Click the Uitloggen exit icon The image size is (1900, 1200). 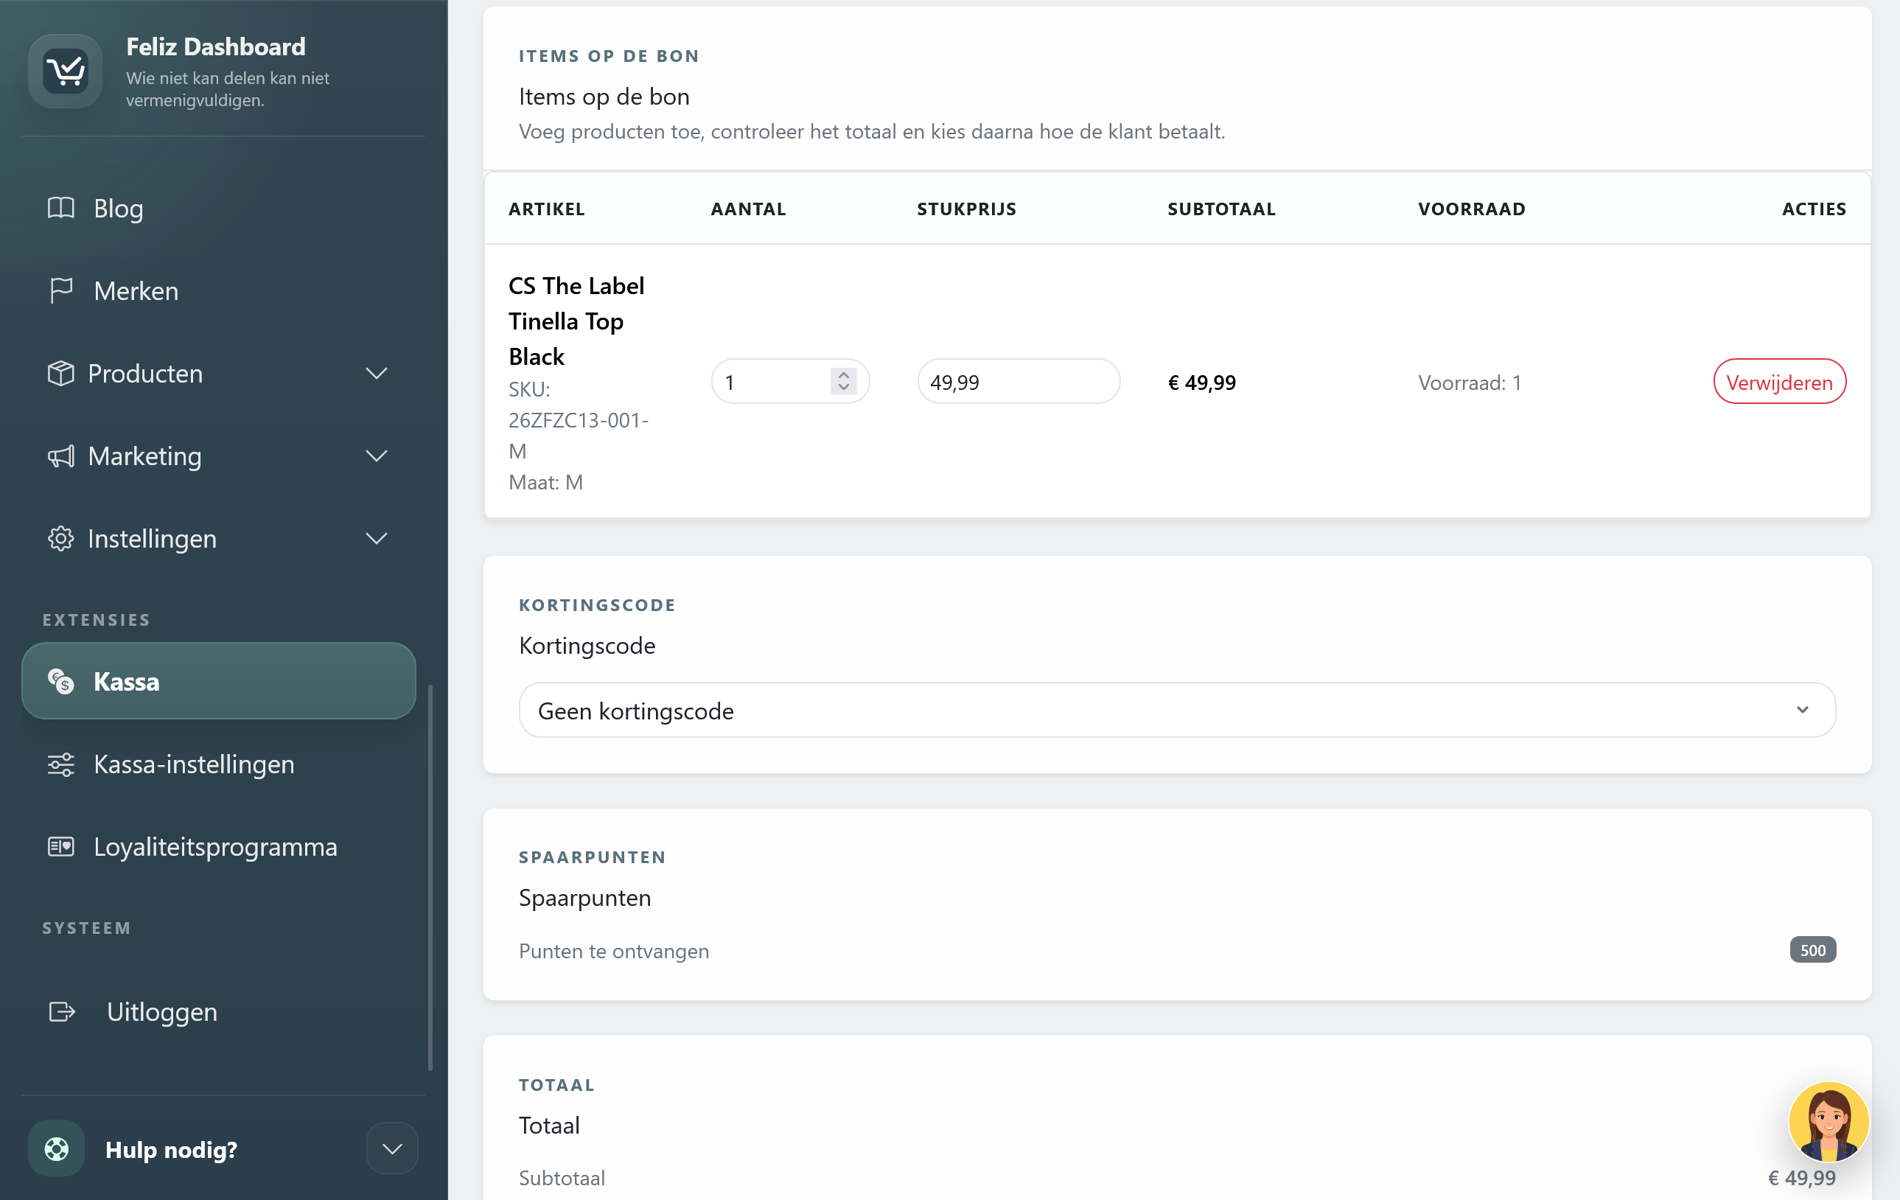coord(62,1011)
